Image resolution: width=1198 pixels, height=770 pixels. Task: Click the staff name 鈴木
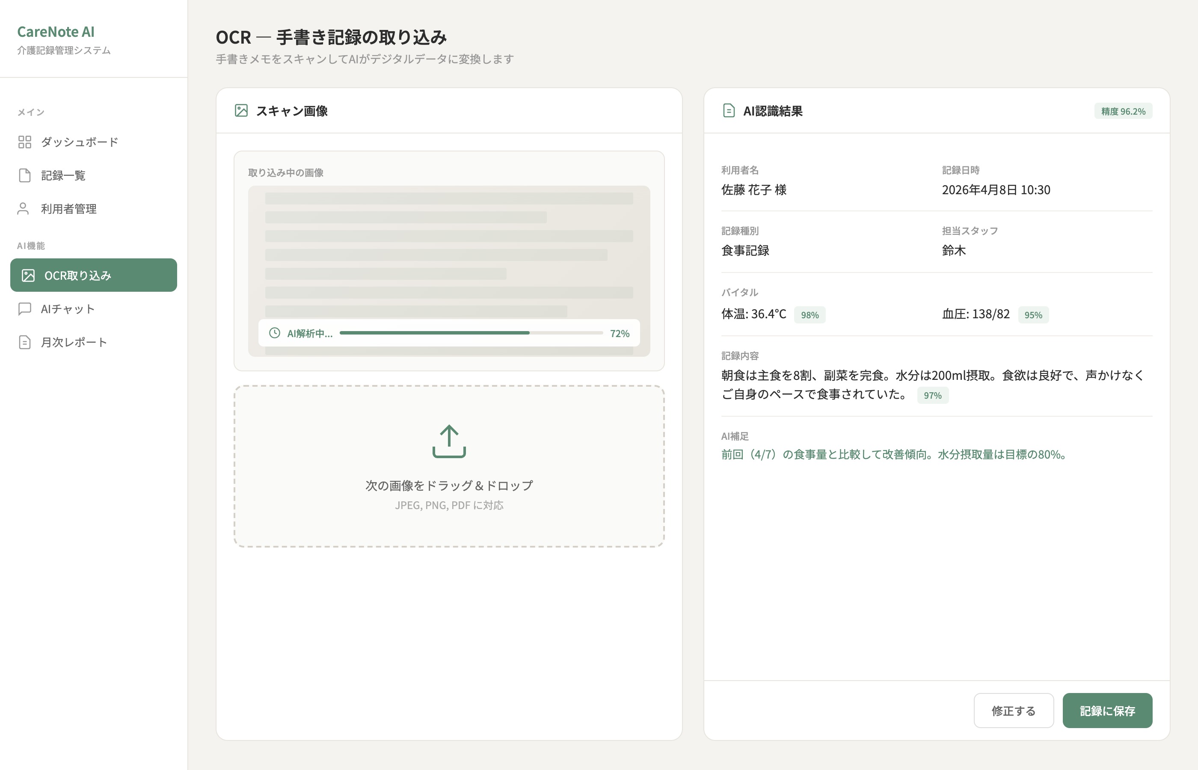[x=954, y=251]
